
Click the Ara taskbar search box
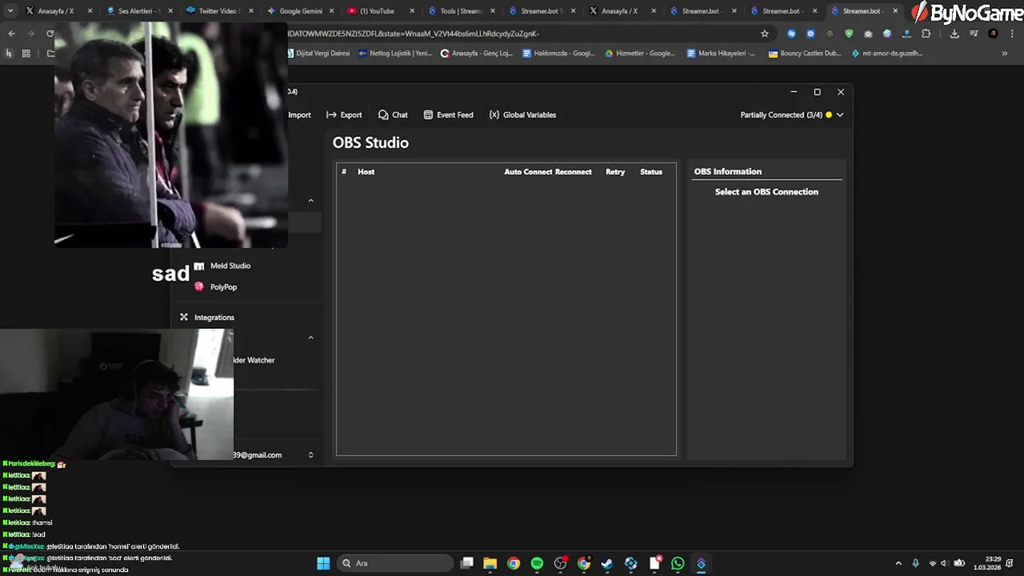395,563
